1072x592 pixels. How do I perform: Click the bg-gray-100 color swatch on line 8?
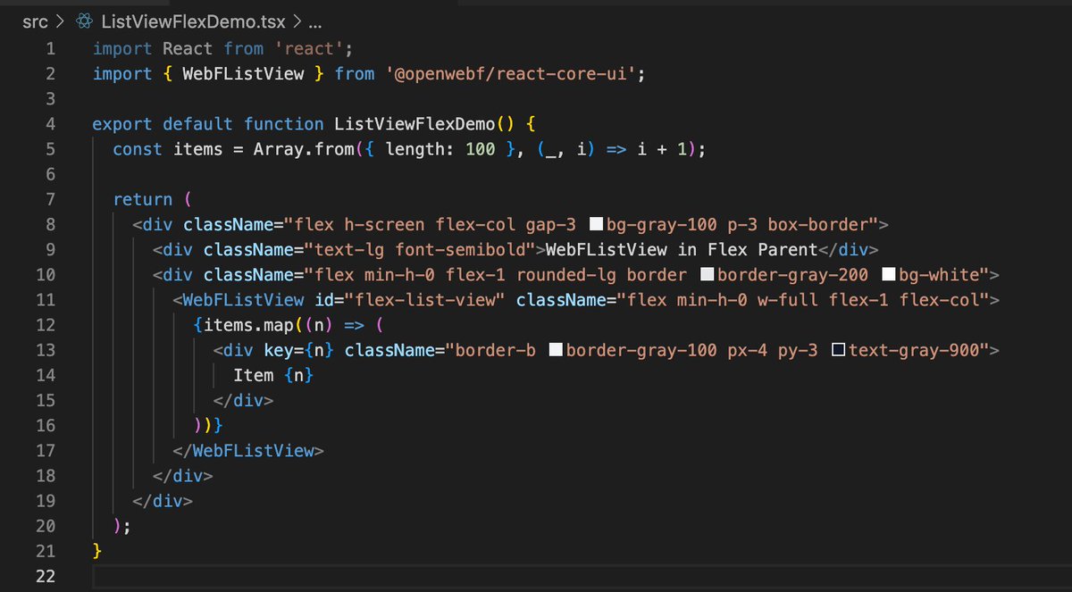click(x=597, y=224)
